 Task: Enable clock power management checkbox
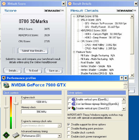point(68,136)
